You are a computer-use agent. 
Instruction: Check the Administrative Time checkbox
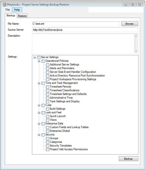point(48,98)
